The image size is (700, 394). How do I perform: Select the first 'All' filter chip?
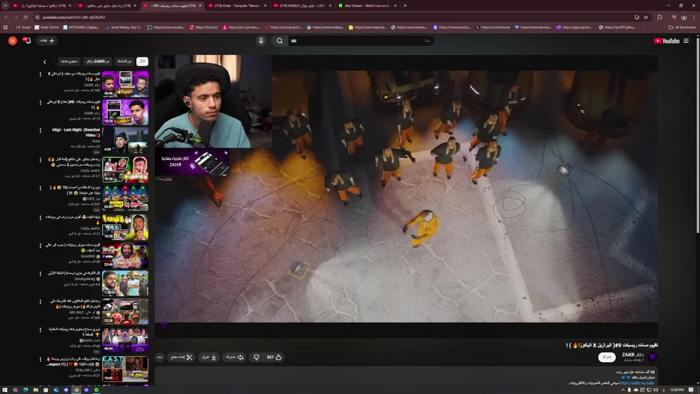142,61
